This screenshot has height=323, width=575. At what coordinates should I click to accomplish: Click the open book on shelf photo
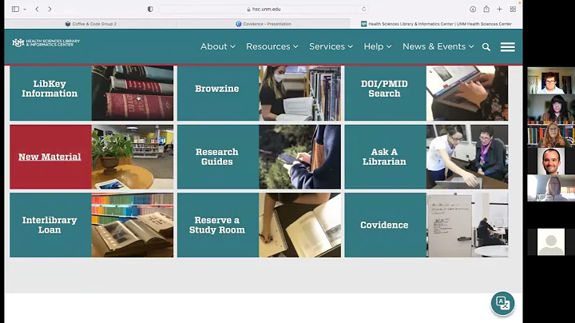pyautogui.click(x=133, y=225)
